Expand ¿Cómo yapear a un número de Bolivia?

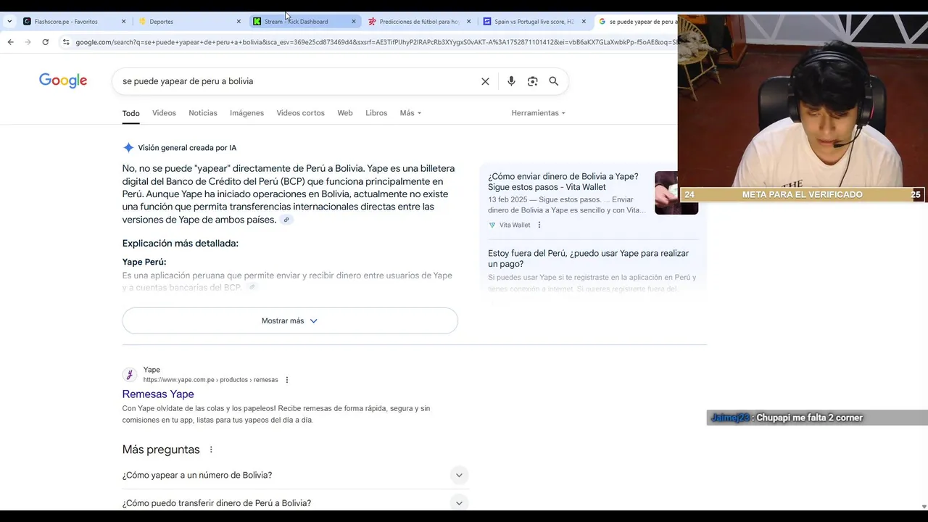296,476
